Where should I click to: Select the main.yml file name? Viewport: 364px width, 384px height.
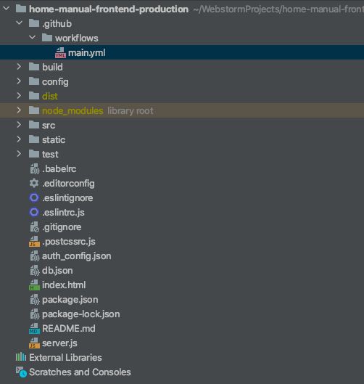[86, 53]
